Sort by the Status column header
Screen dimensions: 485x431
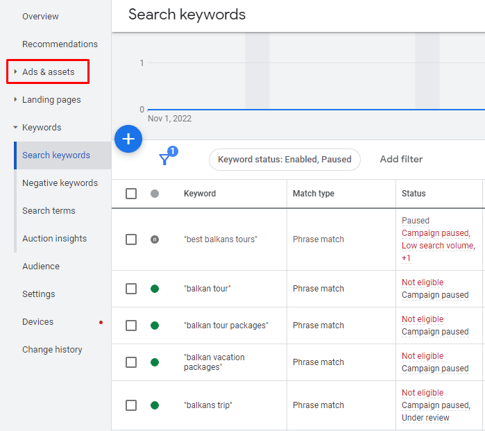pyautogui.click(x=414, y=194)
